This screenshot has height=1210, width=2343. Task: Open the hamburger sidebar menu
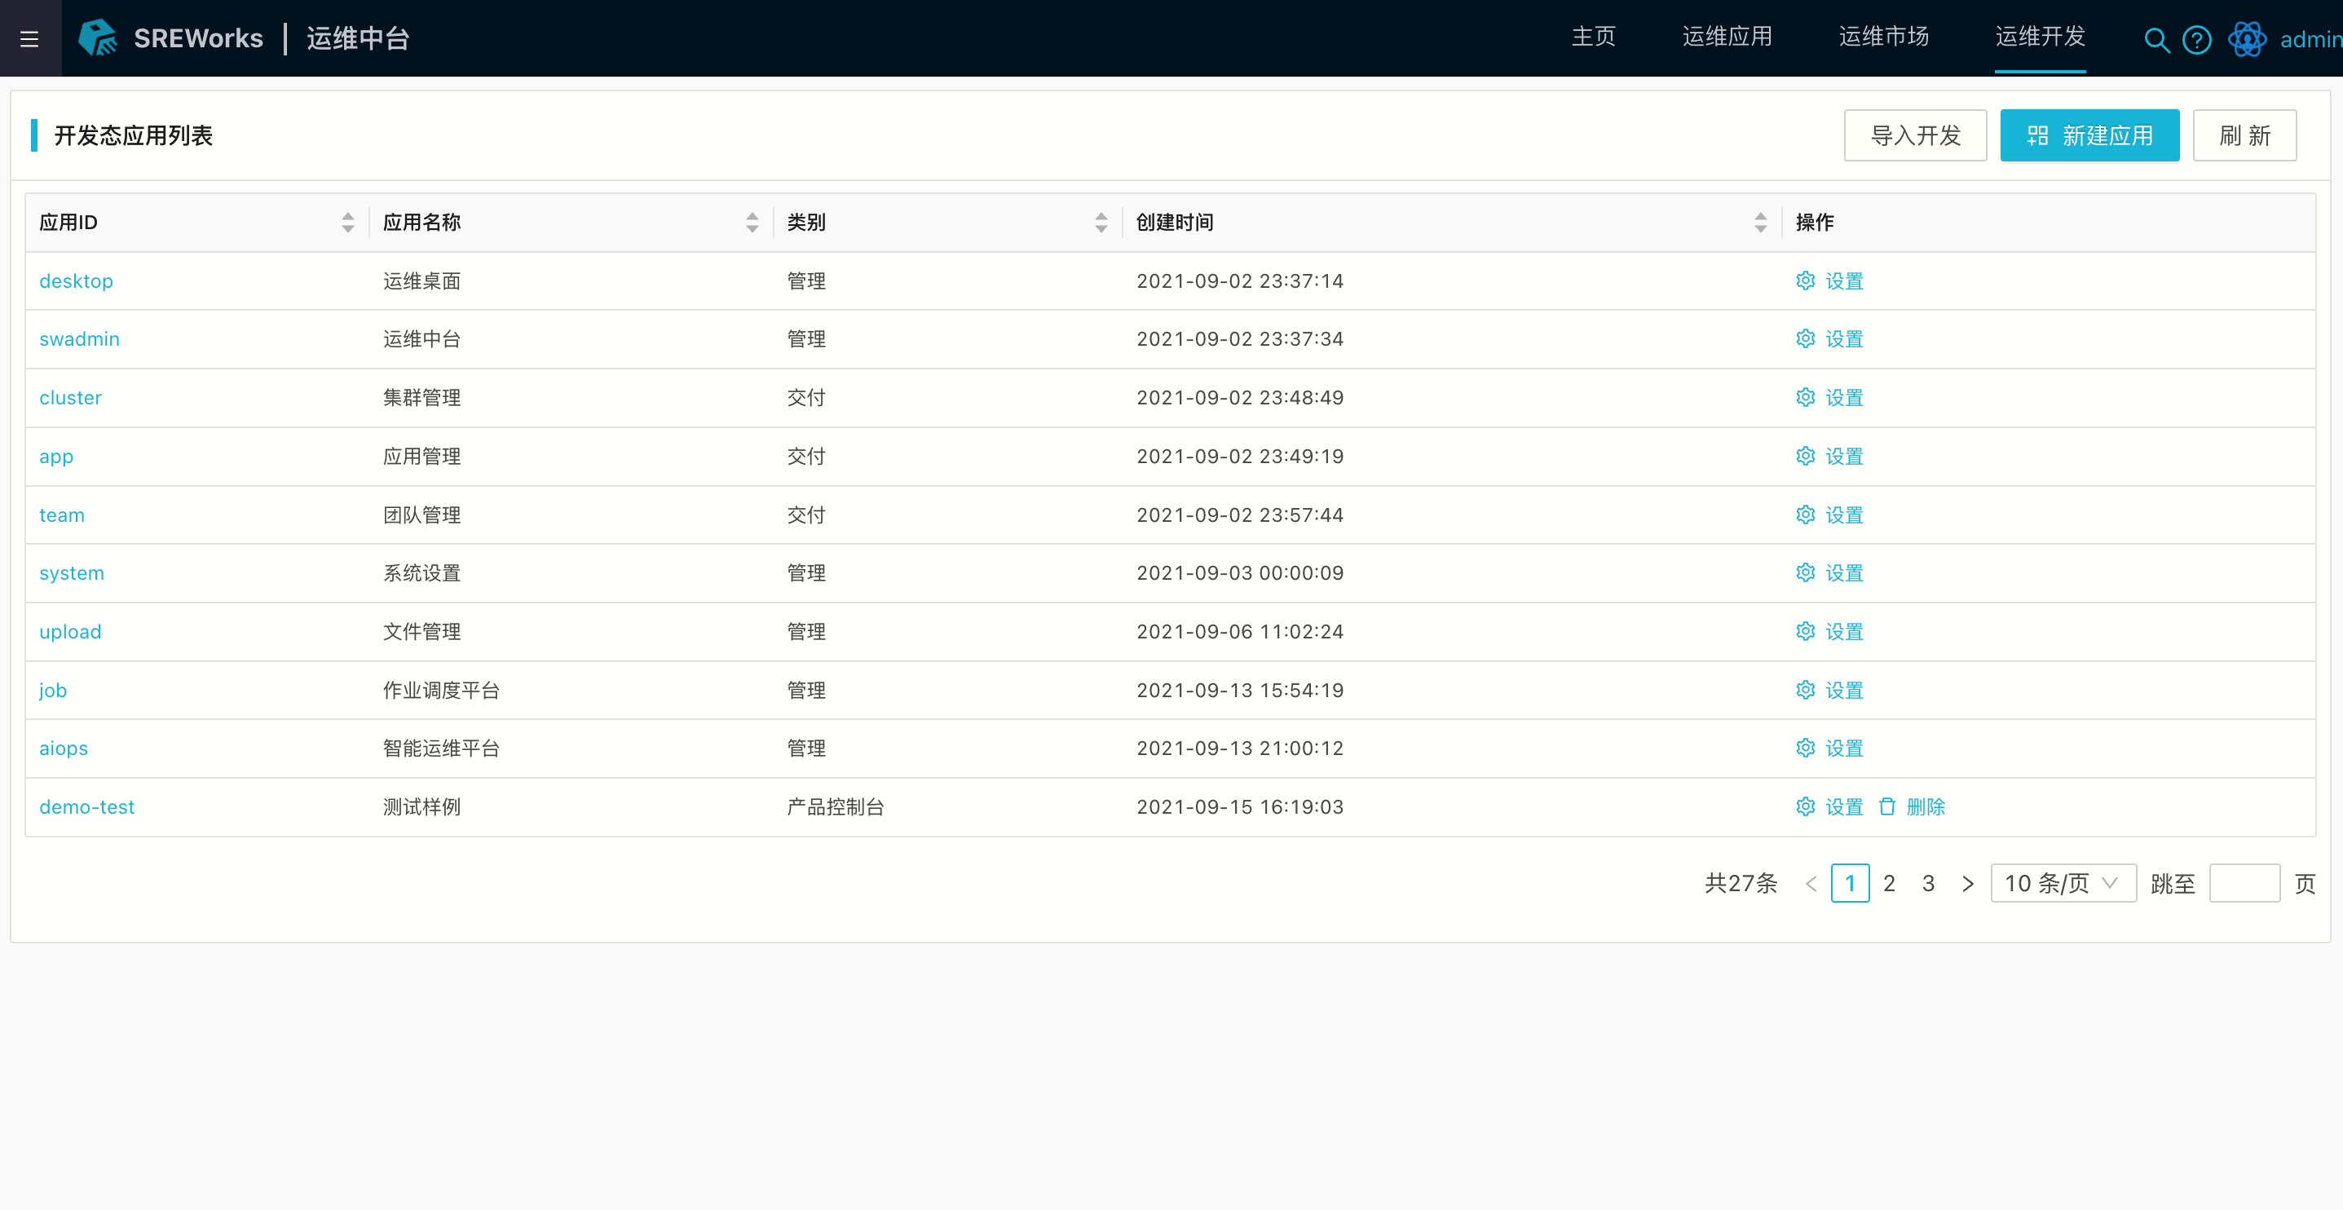click(x=29, y=39)
